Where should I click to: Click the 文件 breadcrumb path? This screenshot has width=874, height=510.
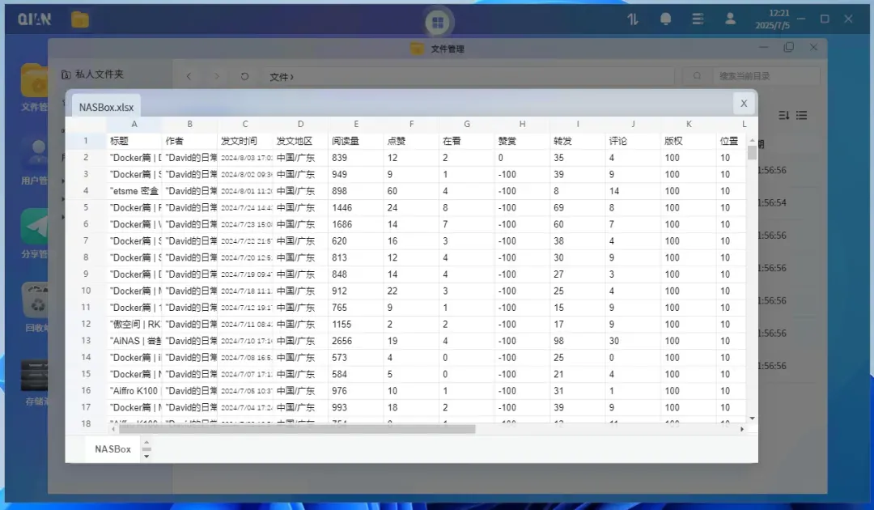[282, 77]
